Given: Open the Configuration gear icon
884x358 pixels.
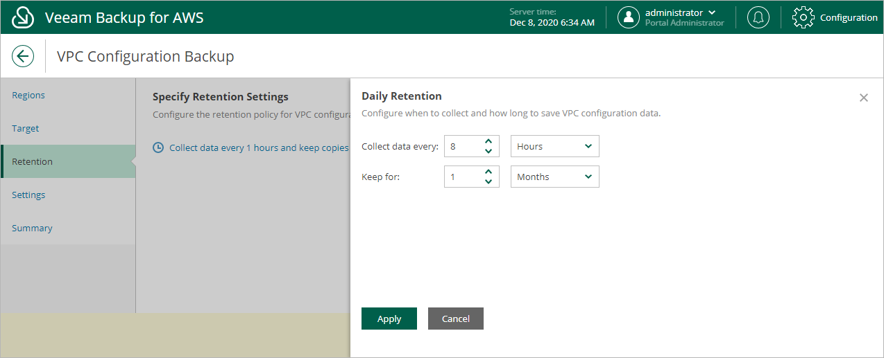Looking at the screenshot, I should click(x=803, y=17).
